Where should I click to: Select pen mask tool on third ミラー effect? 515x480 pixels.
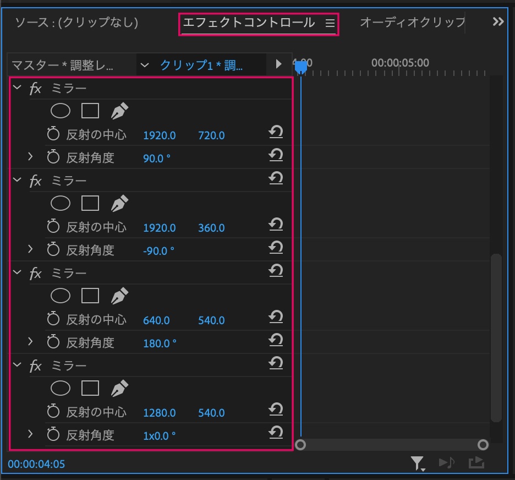click(119, 296)
